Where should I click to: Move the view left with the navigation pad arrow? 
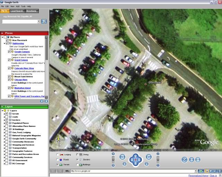[x=132, y=160]
